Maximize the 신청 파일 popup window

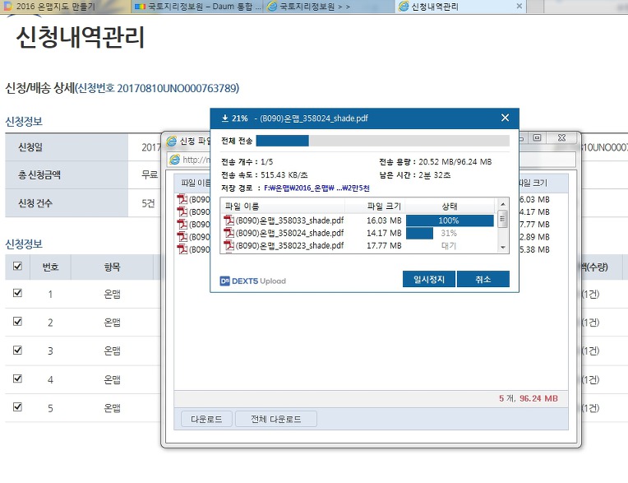537,137
